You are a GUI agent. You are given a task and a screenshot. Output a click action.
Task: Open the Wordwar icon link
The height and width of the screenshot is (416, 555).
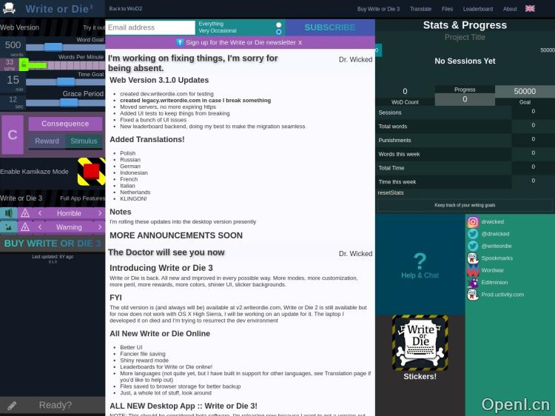473,270
